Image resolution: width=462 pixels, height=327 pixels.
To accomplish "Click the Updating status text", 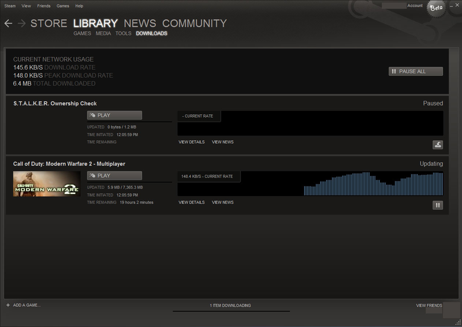I will click(431, 164).
